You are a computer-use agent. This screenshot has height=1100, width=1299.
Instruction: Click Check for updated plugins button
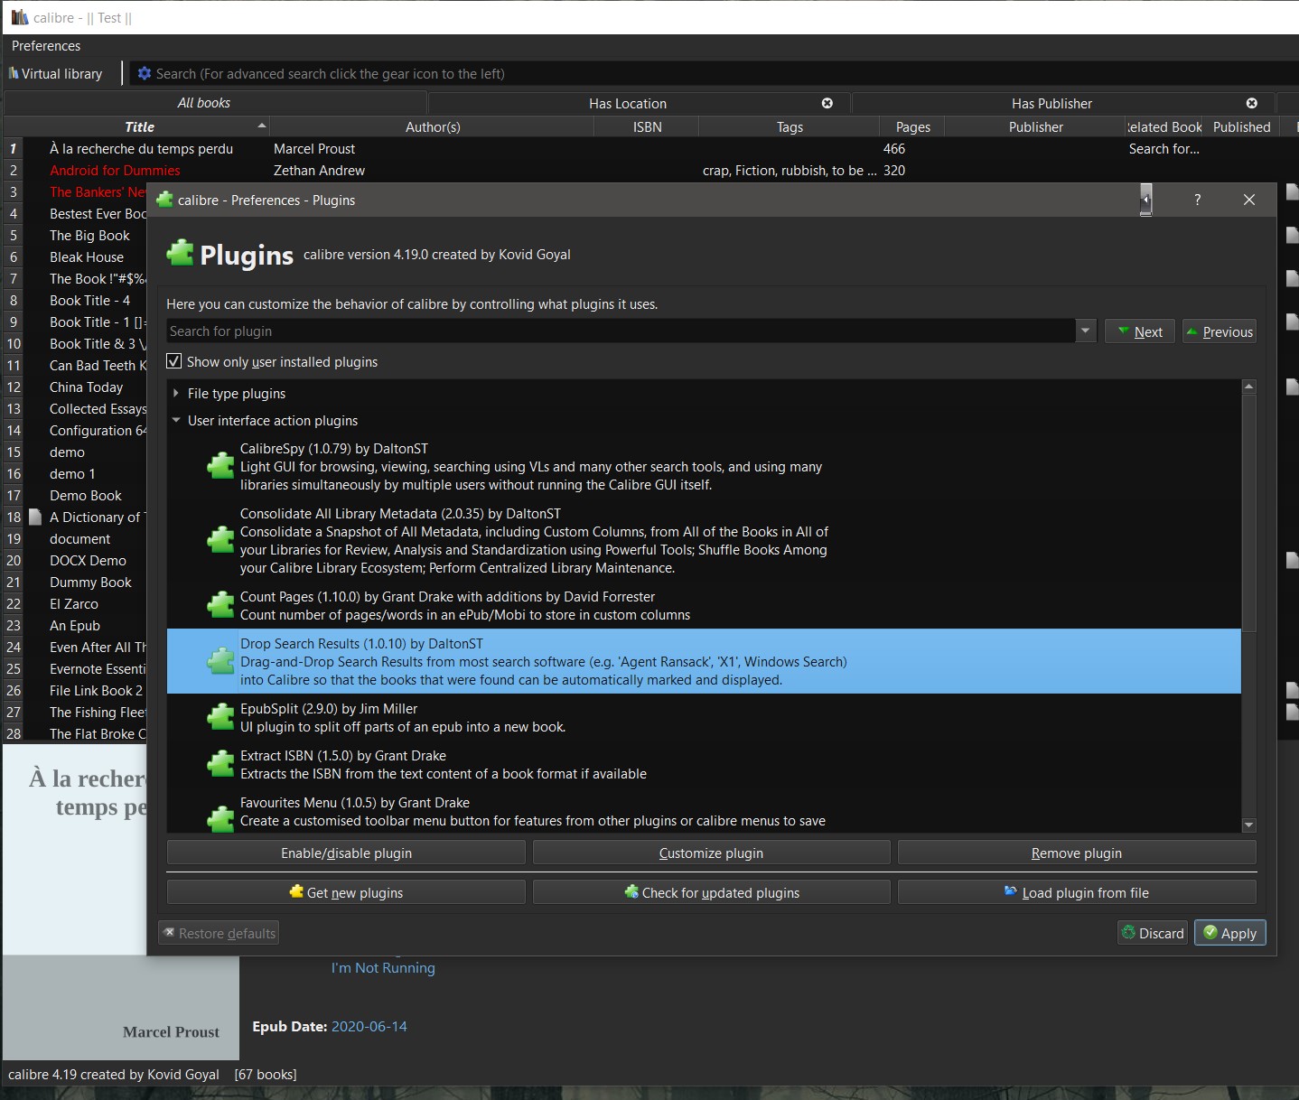click(711, 892)
